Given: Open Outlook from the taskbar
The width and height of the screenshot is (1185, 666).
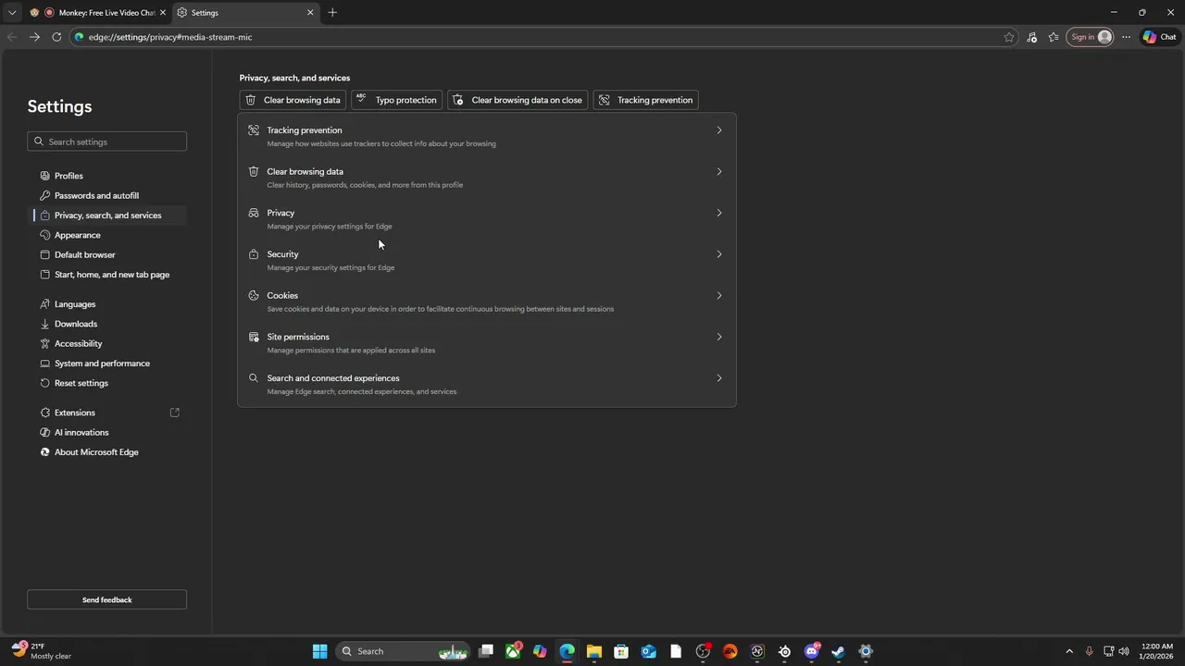Looking at the screenshot, I should pos(649,651).
